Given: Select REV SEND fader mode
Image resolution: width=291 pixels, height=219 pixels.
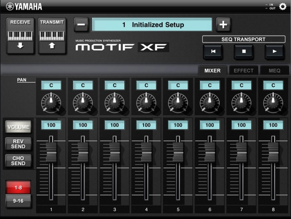Looking at the screenshot, I should coord(18,144).
